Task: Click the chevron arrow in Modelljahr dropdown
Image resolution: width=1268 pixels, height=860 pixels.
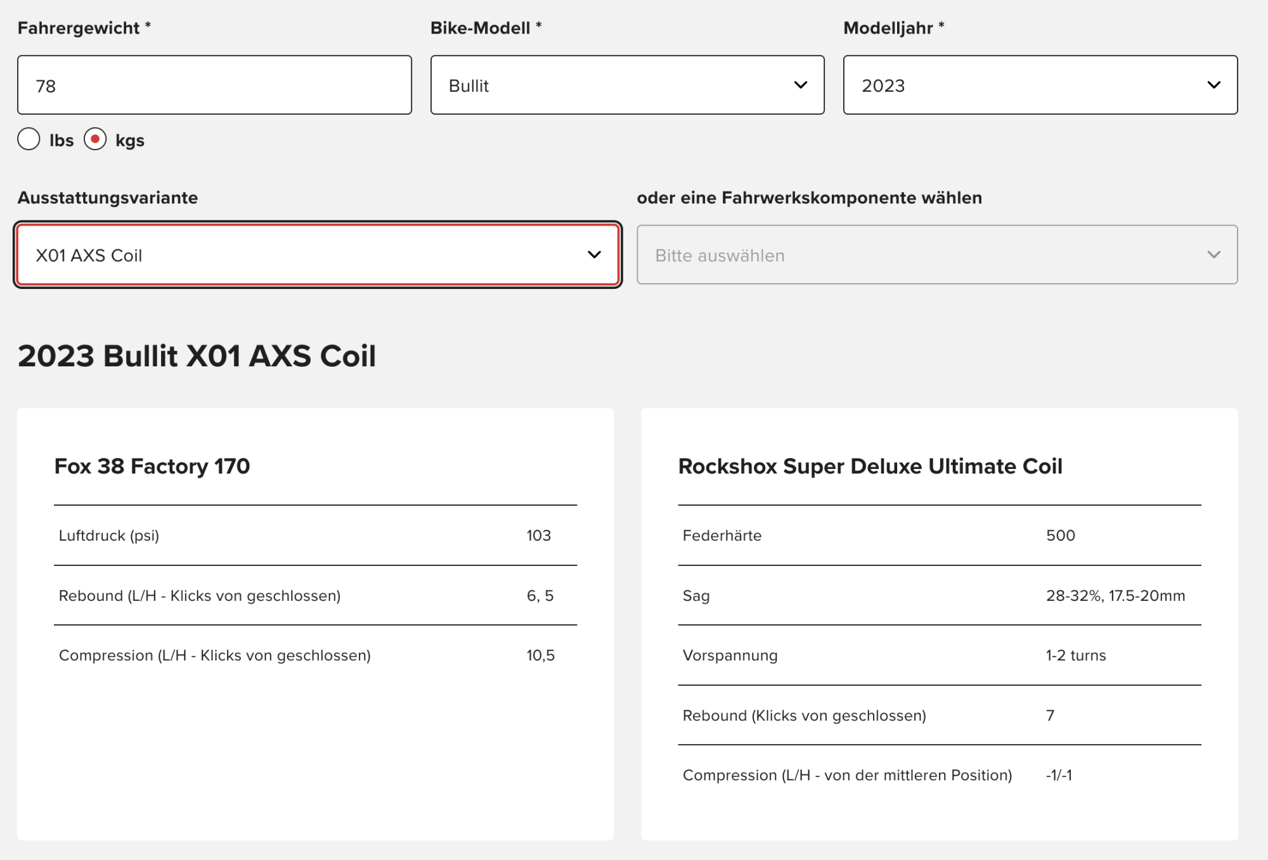Action: tap(1213, 85)
